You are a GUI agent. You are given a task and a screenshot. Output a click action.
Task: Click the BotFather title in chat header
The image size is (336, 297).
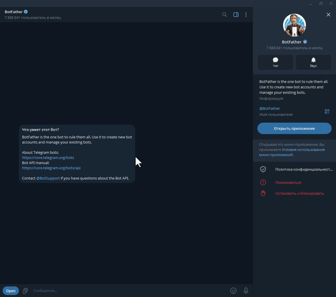[x=13, y=12]
